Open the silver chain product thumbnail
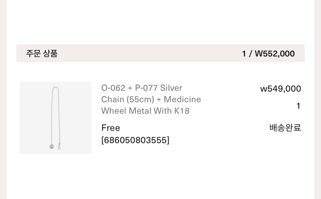 pyautogui.click(x=55, y=118)
